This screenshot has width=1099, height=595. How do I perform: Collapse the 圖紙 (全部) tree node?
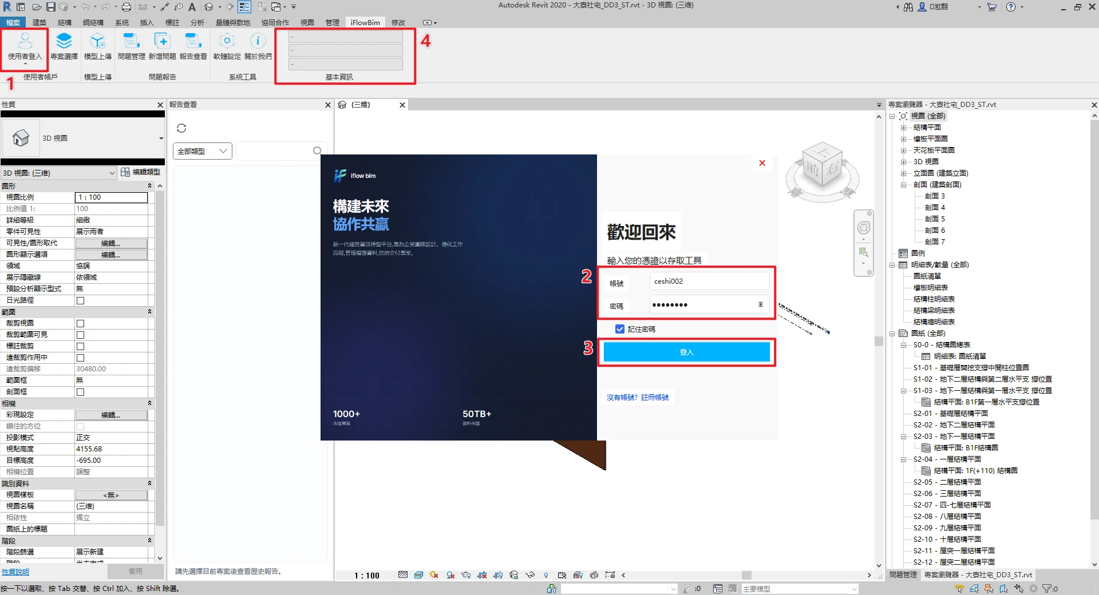pos(892,334)
